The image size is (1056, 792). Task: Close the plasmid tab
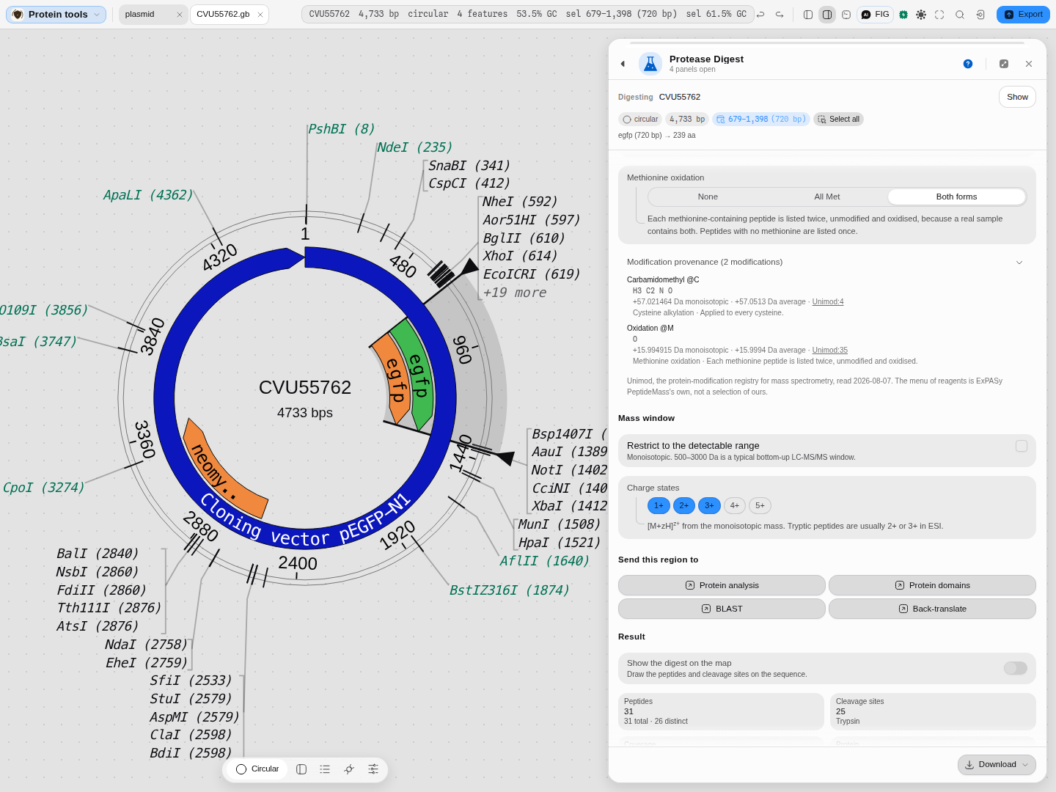[180, 15]
